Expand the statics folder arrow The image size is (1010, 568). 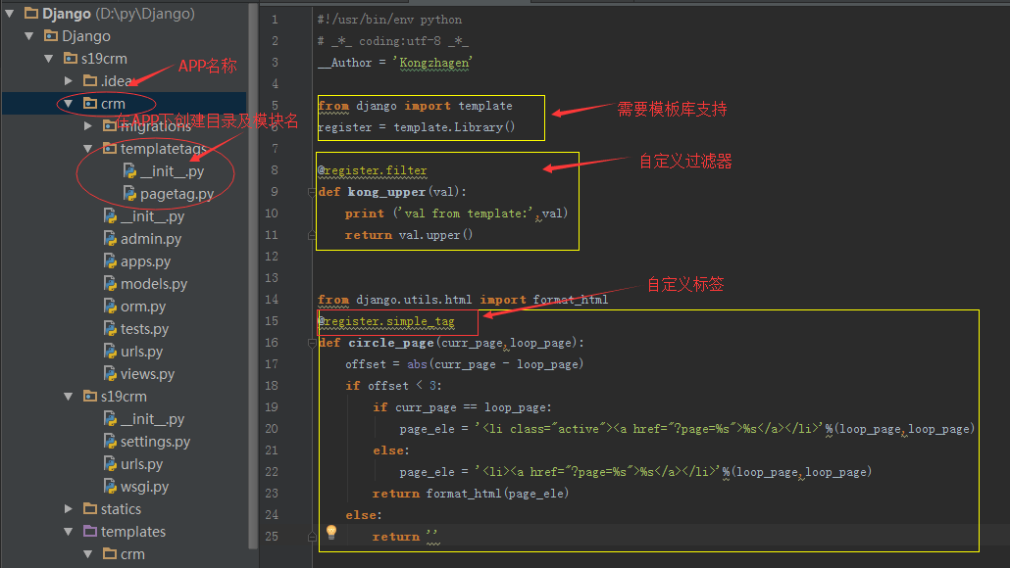click(69, 509)
